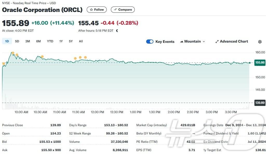
Task: Click the Compare arrows icon
Action: point(116,10)
